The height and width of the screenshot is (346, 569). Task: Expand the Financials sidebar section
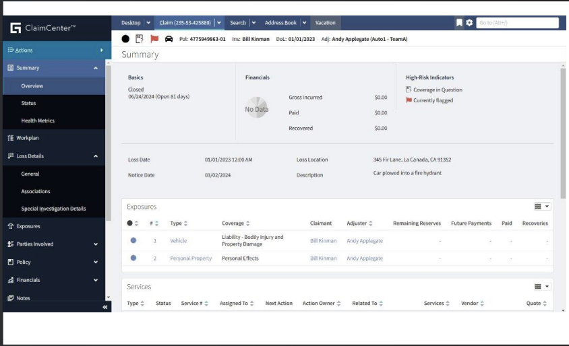[x=96, y=280]
